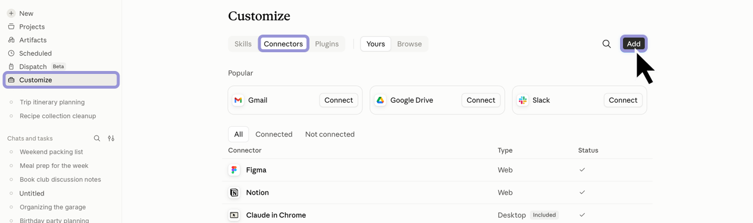
Task: Show All connectors filter
Action: point(238,134)
